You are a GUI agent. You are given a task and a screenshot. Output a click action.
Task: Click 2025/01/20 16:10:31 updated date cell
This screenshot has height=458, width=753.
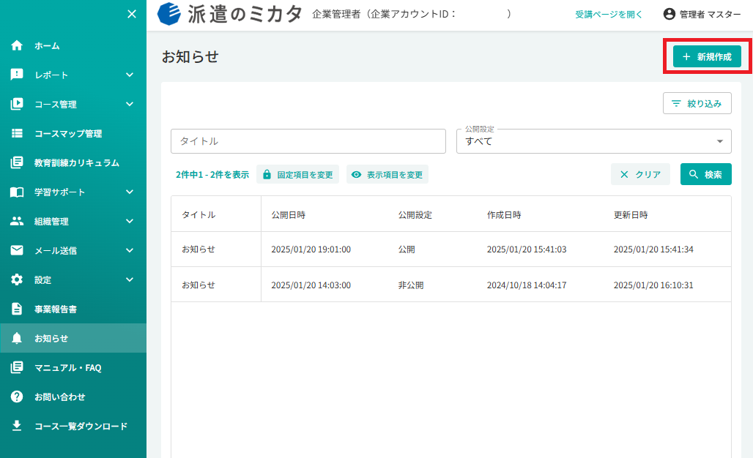pyautogui.click(x=653, y=285)
